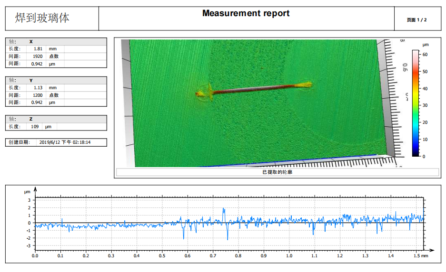446x272 pixels.
Task: Click creation date 2019/6/12 下午 02:18:14
Action: [65, 142]
